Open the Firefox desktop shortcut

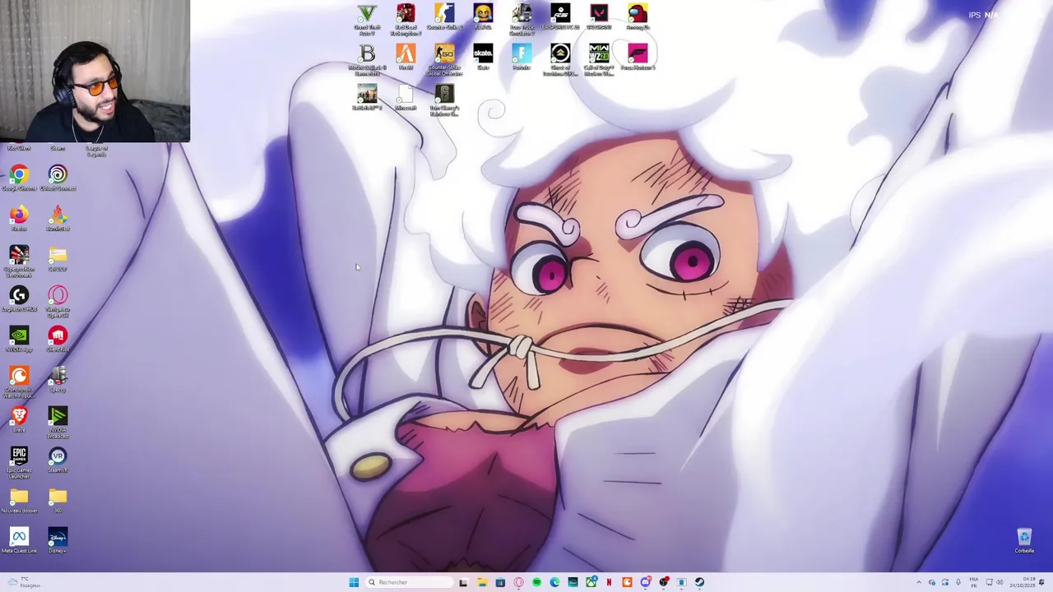[x=19, y=218]
